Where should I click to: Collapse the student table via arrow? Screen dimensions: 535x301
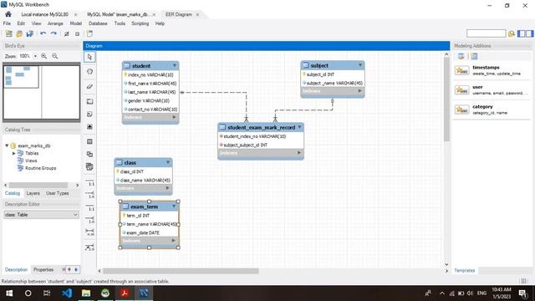(175, 65)
